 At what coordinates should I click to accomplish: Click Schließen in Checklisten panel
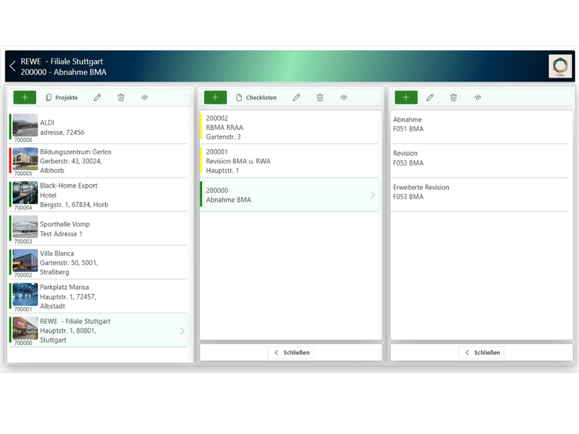pyautogui.click(x=291, y=352)
